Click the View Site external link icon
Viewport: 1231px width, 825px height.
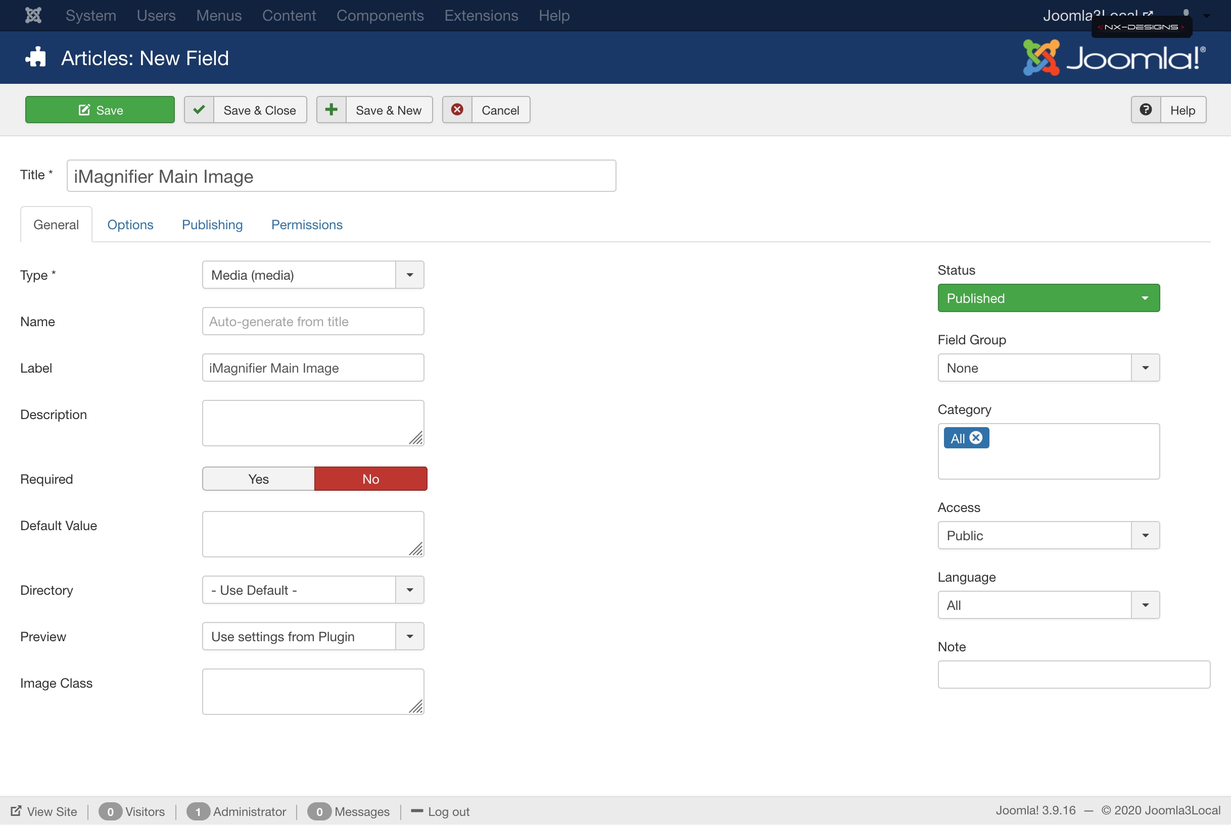16,811
